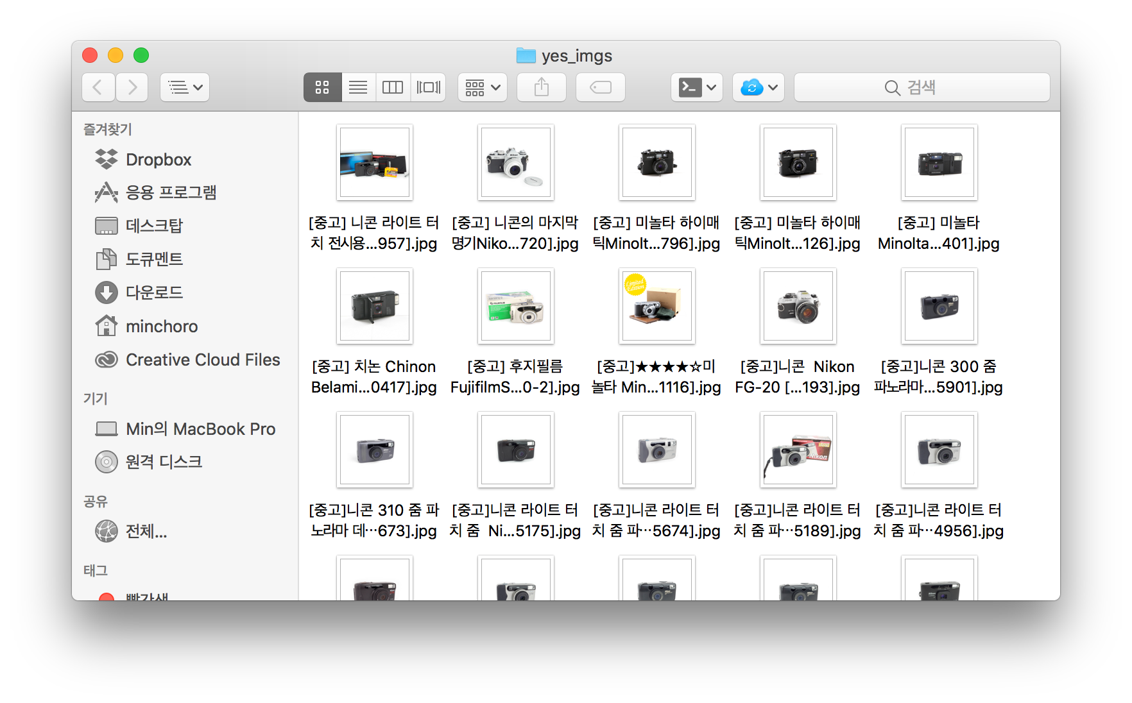
Task: Click the Share button
Action: coord(542,87)
